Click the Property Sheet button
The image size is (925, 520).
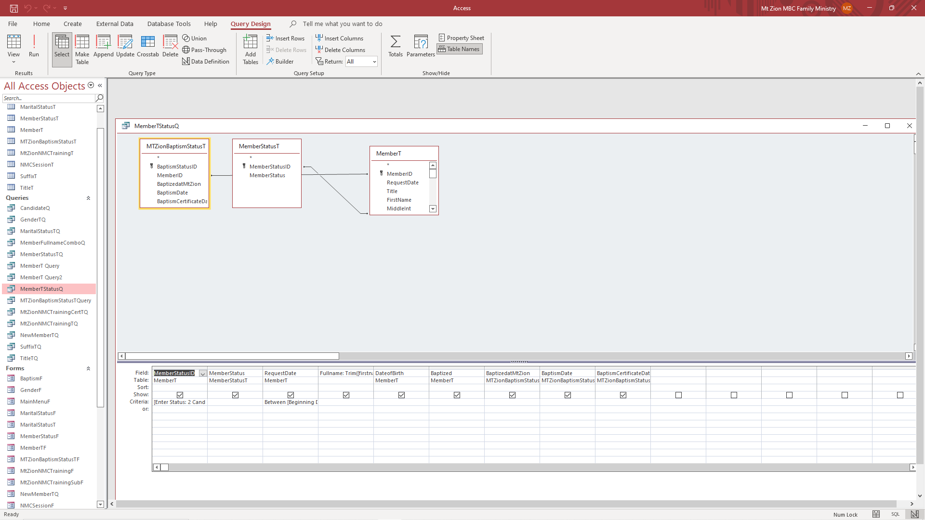(461, 38)
